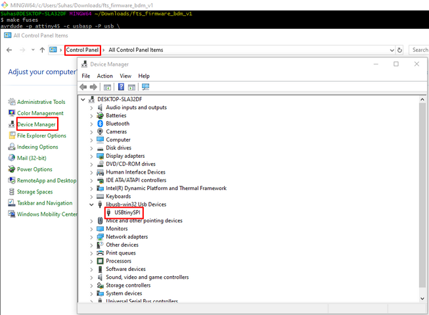Viewport: 429px width, 315px height.
Task: Collapse libusb-win32 Usb Devices node
Action: coord(91,205)
